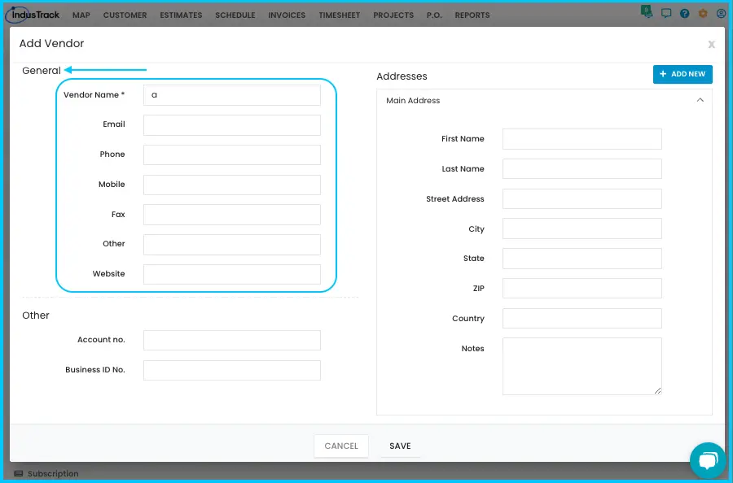
Task: Focus the Last Name field
Action: tap(582, 169)
